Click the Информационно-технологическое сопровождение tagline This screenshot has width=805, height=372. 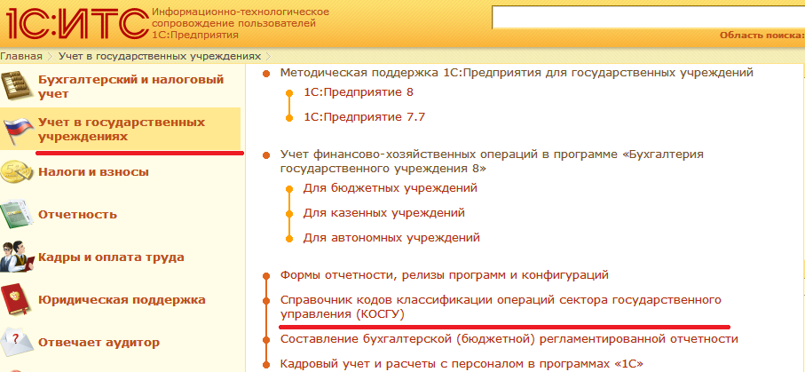[241, 23]
